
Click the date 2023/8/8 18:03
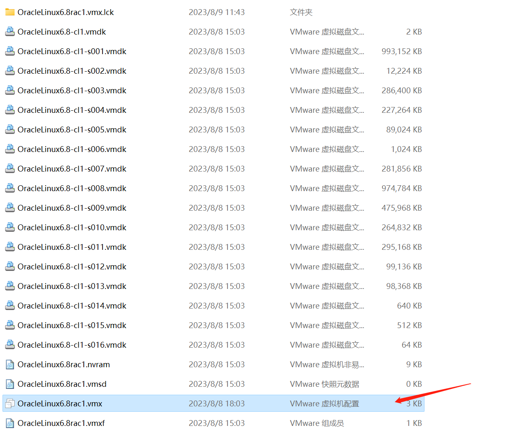click(217, 403)
